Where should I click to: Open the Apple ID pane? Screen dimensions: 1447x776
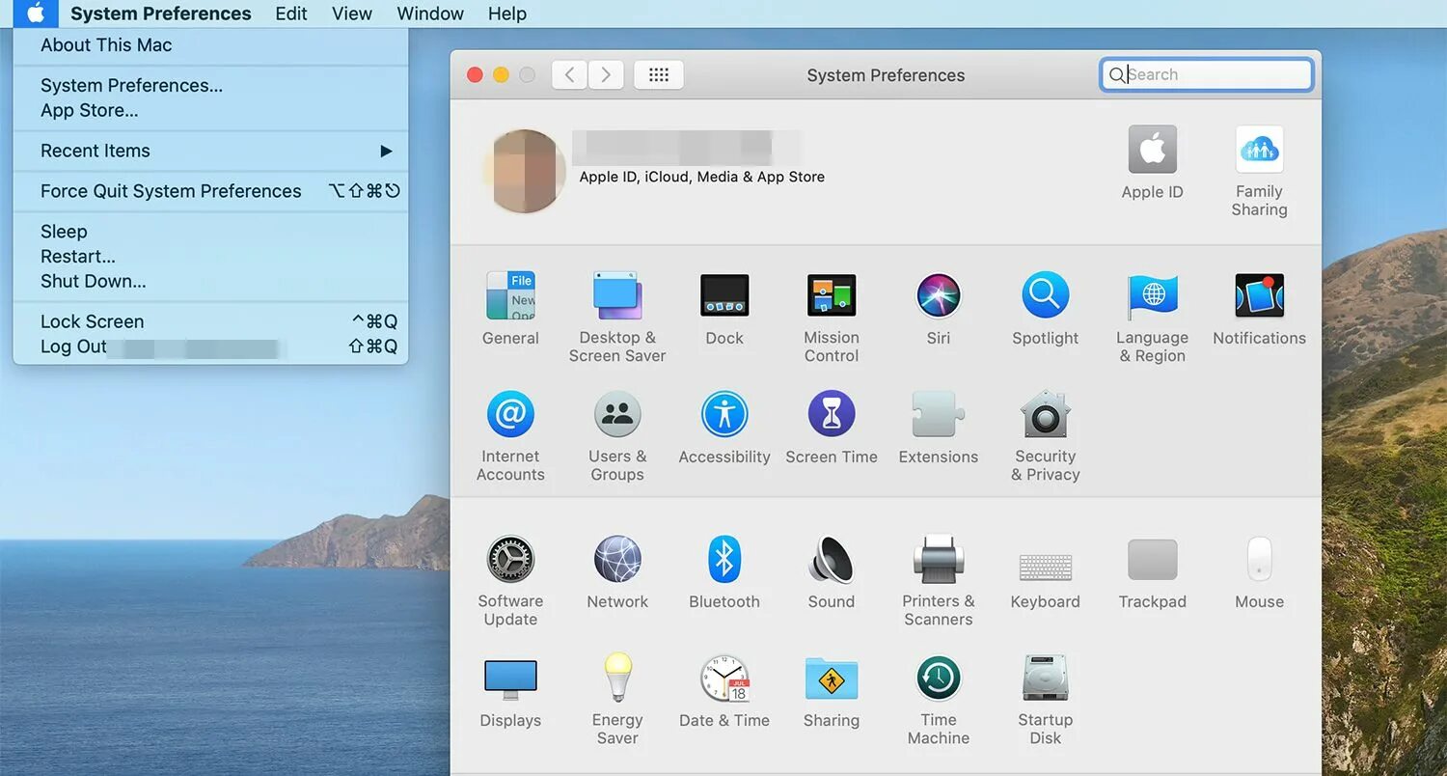[1152, 162]
